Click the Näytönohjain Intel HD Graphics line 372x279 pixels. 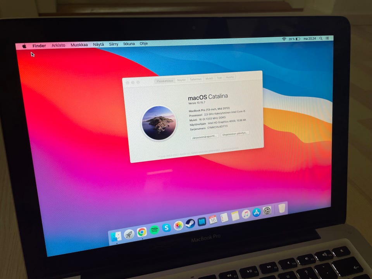tap(218, 122)
